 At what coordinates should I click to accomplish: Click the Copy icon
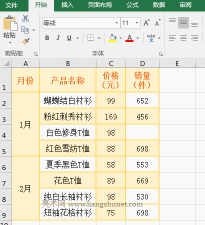pos(25,30)
